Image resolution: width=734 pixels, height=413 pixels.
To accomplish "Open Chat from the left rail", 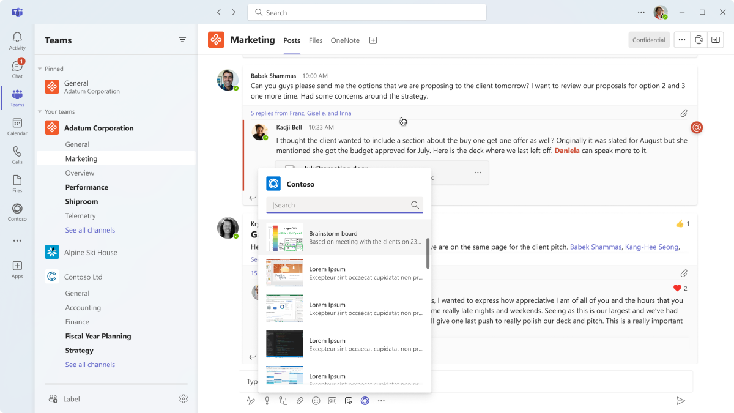I will tap(17, 69).
